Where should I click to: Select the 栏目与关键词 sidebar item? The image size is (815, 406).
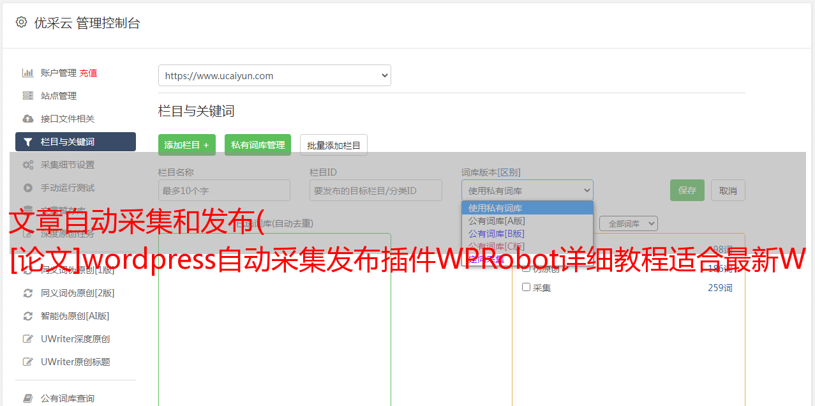point(75,142)
